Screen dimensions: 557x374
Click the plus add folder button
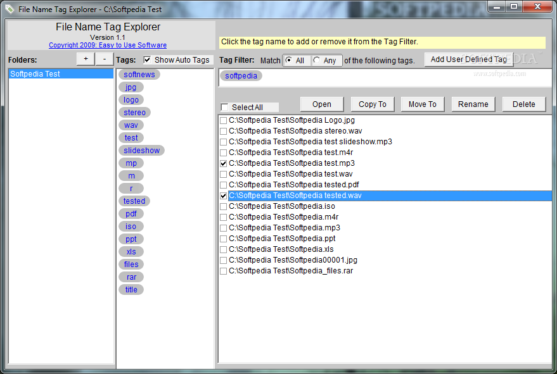tap(86, 59)
